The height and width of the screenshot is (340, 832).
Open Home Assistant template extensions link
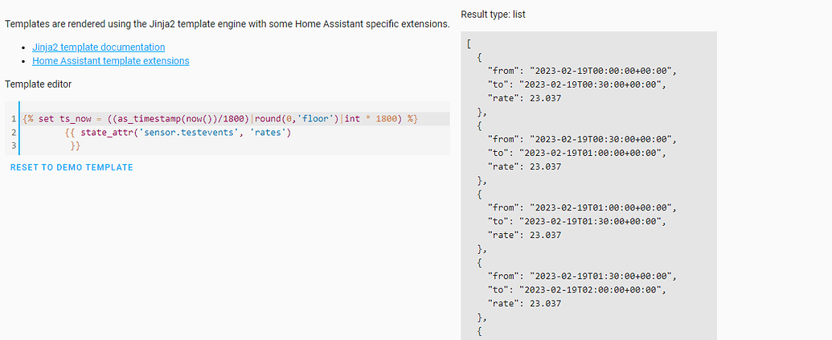pos(110,61)
